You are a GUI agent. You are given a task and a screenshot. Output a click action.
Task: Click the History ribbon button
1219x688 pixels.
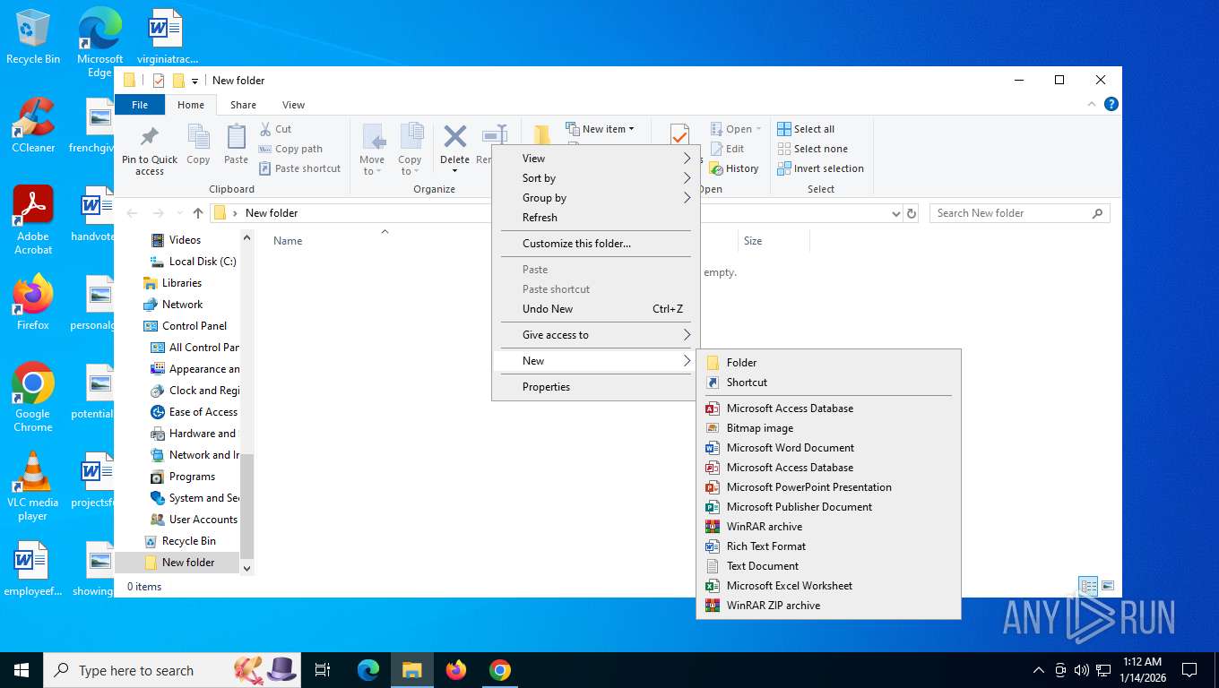pyautogui.click(x=734, y=168)
